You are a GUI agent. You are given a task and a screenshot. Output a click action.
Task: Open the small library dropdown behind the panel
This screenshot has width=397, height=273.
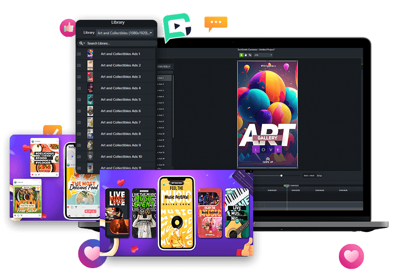click(164, 66)
